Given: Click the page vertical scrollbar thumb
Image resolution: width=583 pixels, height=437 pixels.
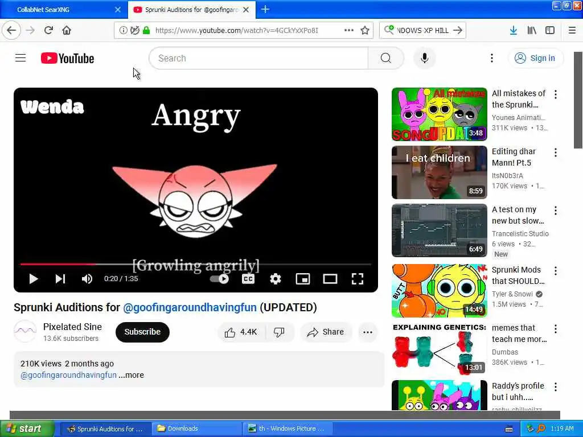Looking at the screenshot, I should [578, 100].
